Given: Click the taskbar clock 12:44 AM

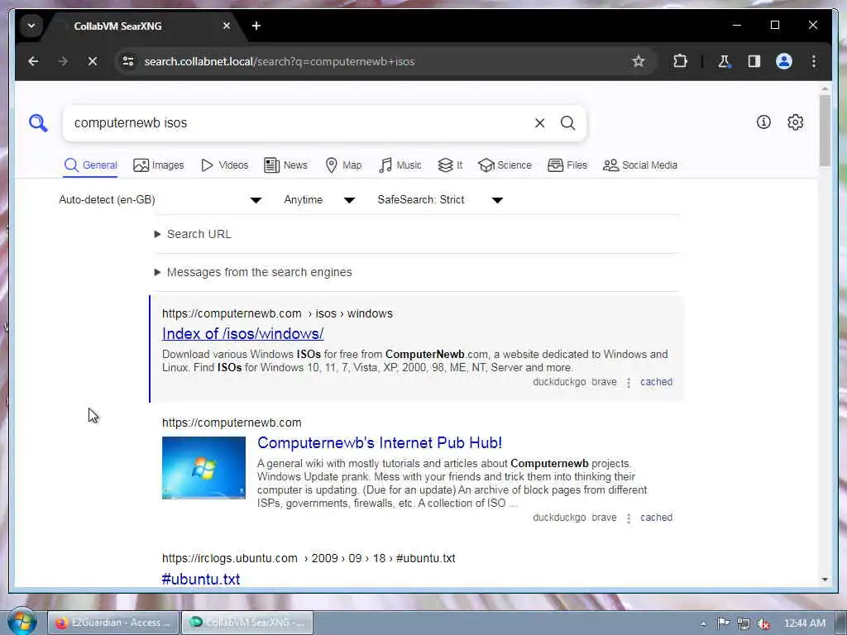Looking at the screenshot, I should pos(804,623).
